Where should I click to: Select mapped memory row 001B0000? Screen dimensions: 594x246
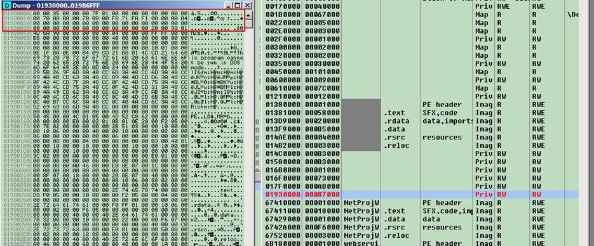(x=421, y=15)
